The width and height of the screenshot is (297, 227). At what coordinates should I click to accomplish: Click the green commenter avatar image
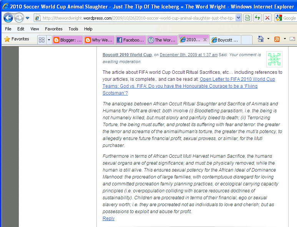tap(274, 59)
